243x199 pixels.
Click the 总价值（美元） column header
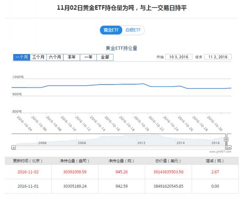pos(168,161)
